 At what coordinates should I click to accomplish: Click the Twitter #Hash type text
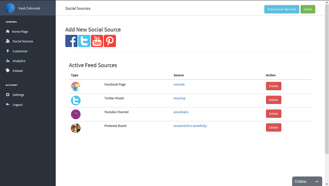point(114,98)
